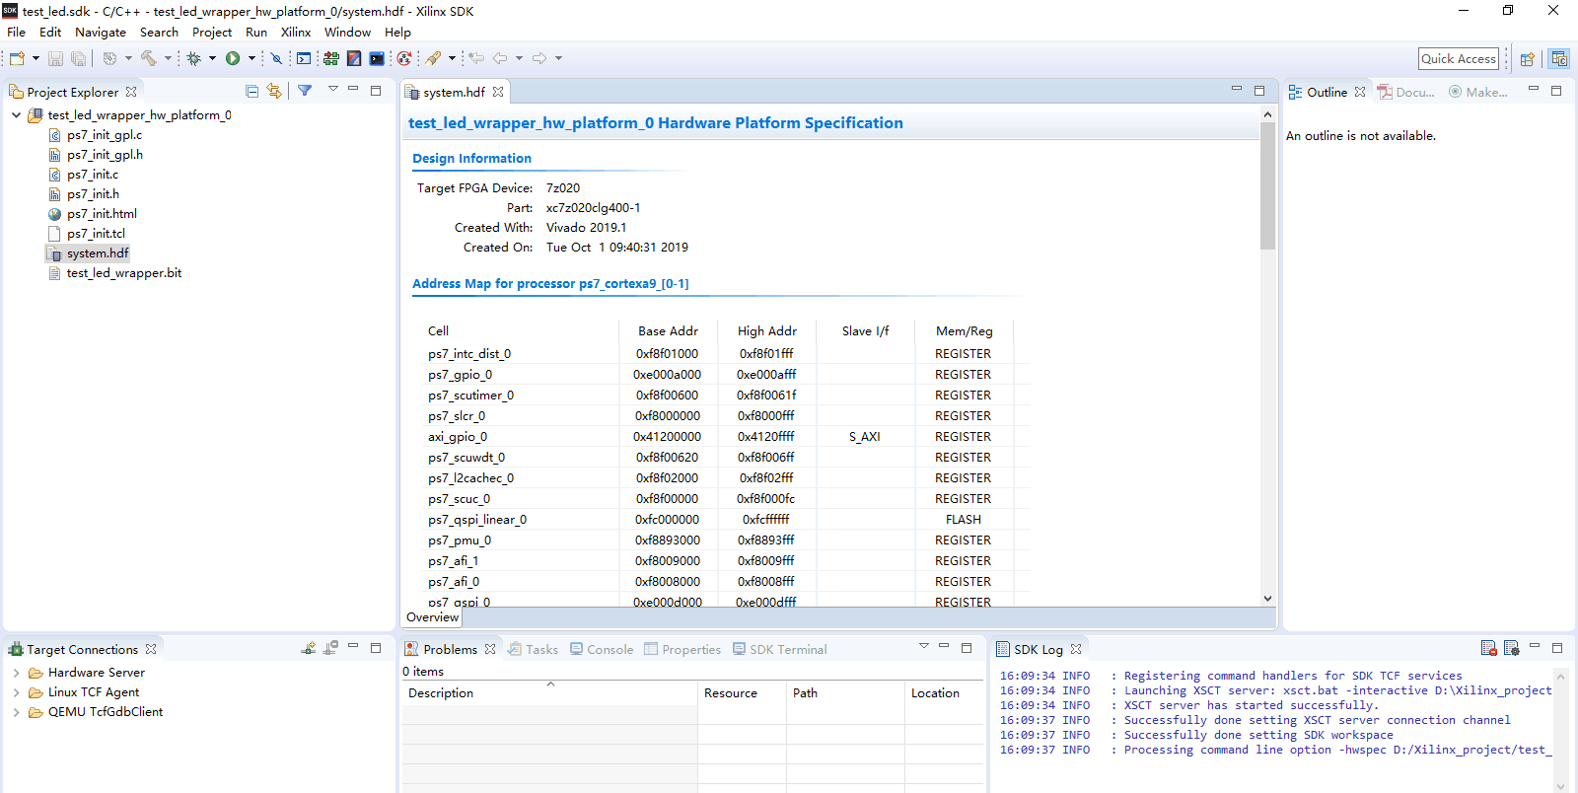Viewport: 1578px width, 793px height.
Task: Open the Problems view menu triangle
Action: pyautogui.click(x=924, y=647)
